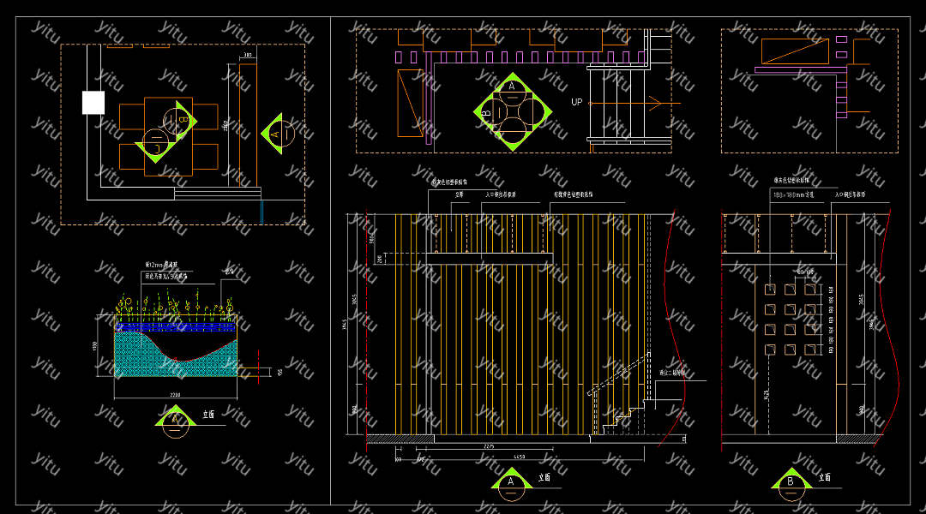Click the green A elevation marker right of table
This screenshot has height=514, width=926.
pos(278,134)
